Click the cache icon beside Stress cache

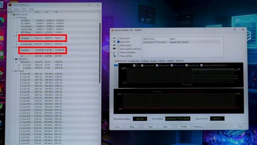click(114, 45)
